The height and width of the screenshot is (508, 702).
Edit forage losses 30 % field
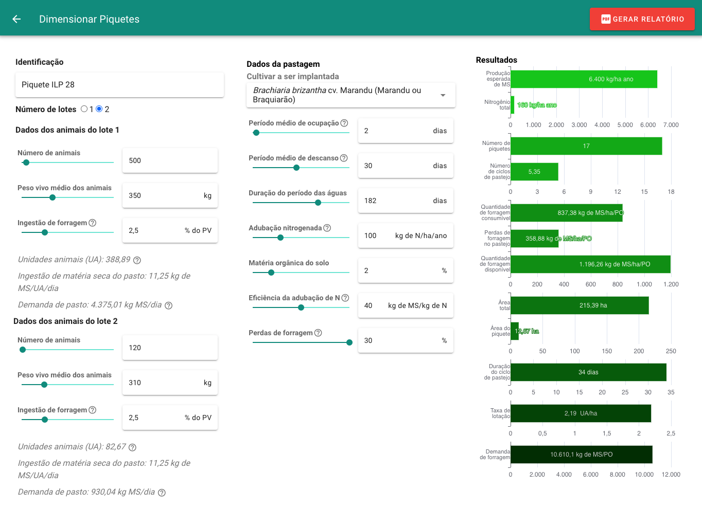406,340
